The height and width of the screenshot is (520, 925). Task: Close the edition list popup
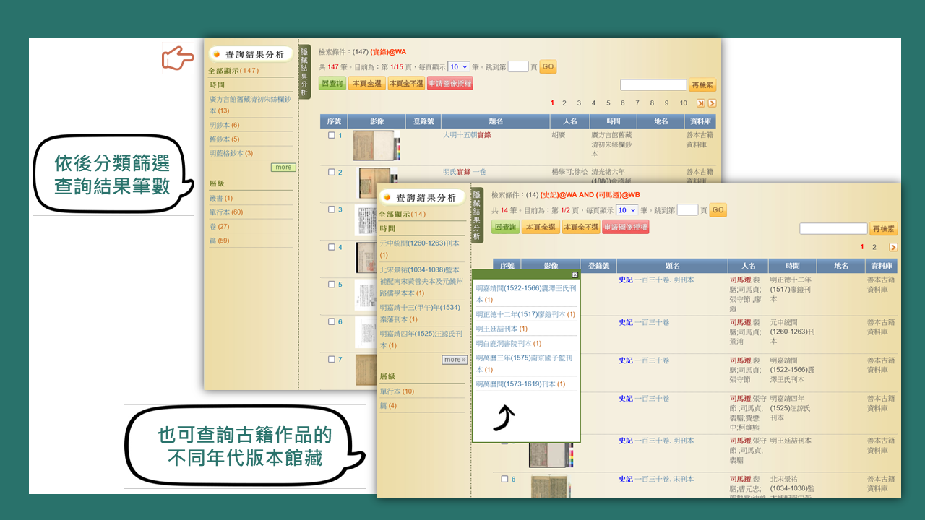coord(575,274)
